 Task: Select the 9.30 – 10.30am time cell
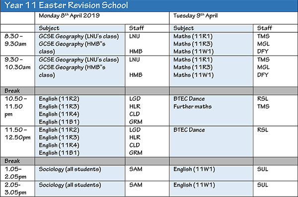[x=17, y=64]
